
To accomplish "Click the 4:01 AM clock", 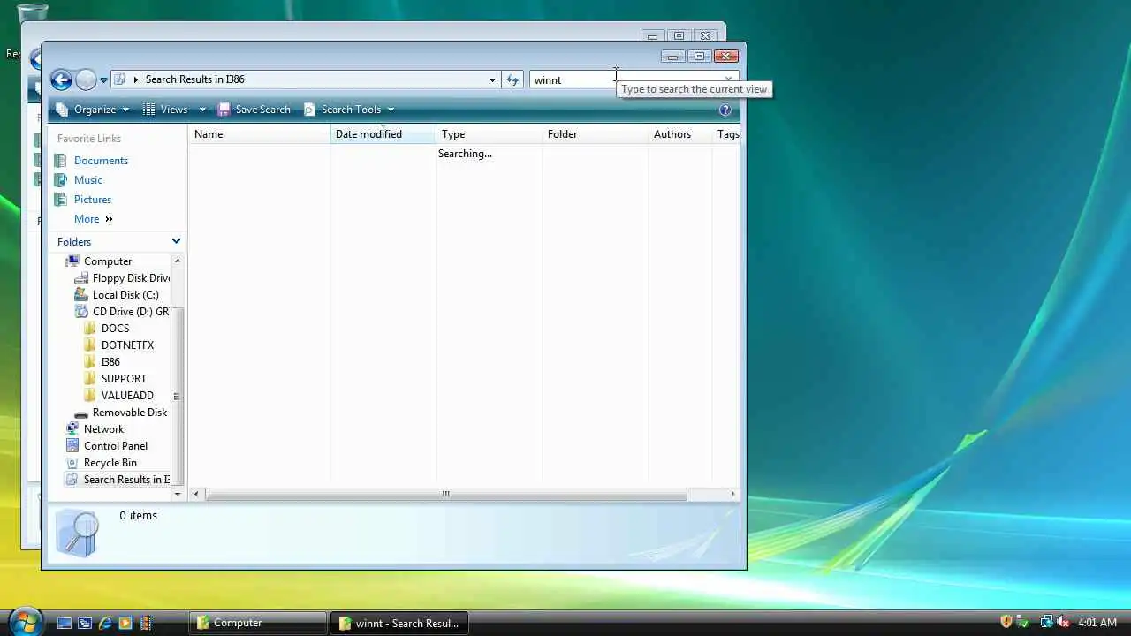I will 1097,623.
